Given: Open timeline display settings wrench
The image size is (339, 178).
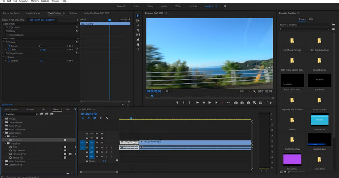Looking at the screenshot, I should click(107, 118).
